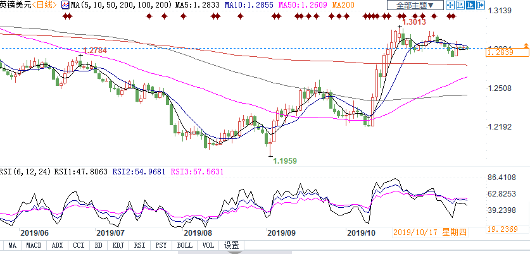Select the KDJ indicator tab
This screenshot has height=254, width=530.
(118, 245)
